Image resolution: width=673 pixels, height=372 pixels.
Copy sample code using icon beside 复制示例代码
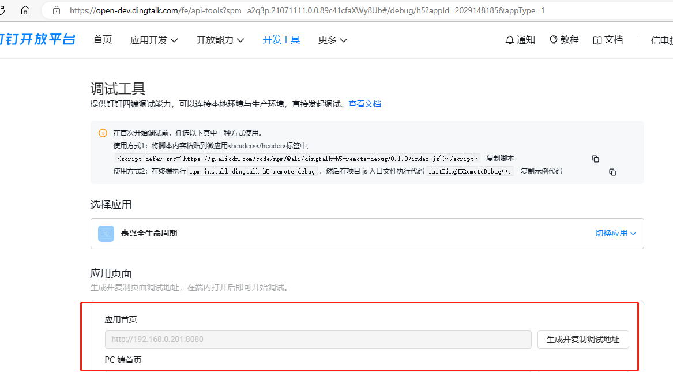[612, 172]
